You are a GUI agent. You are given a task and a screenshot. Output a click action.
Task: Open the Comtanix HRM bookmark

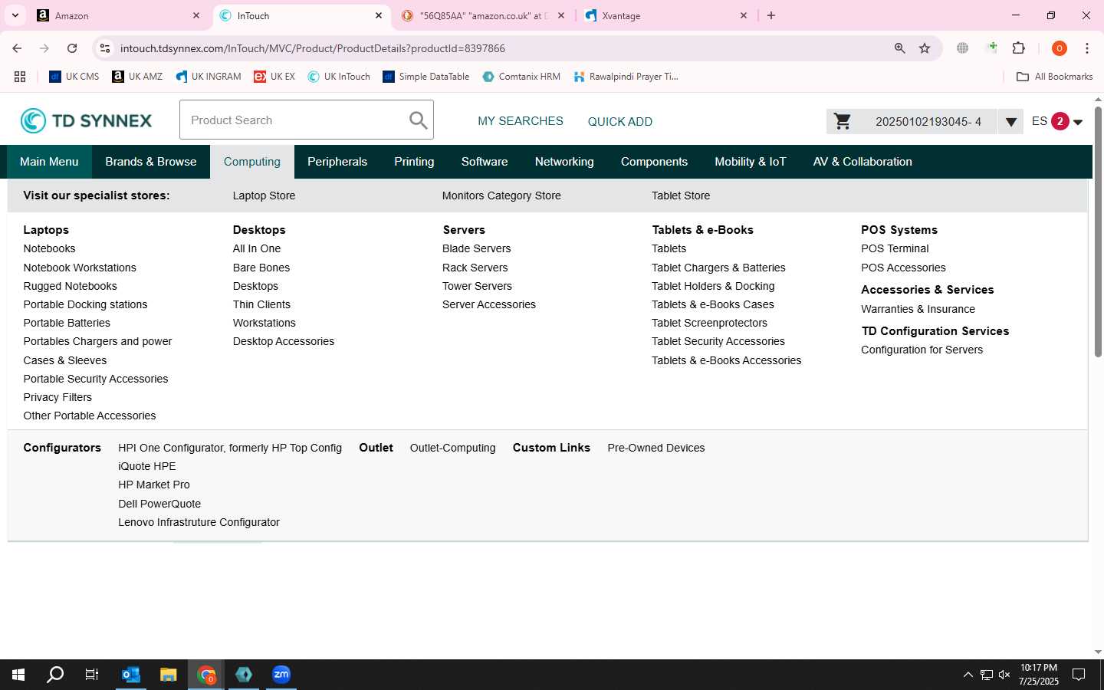[x=521, y=77]
